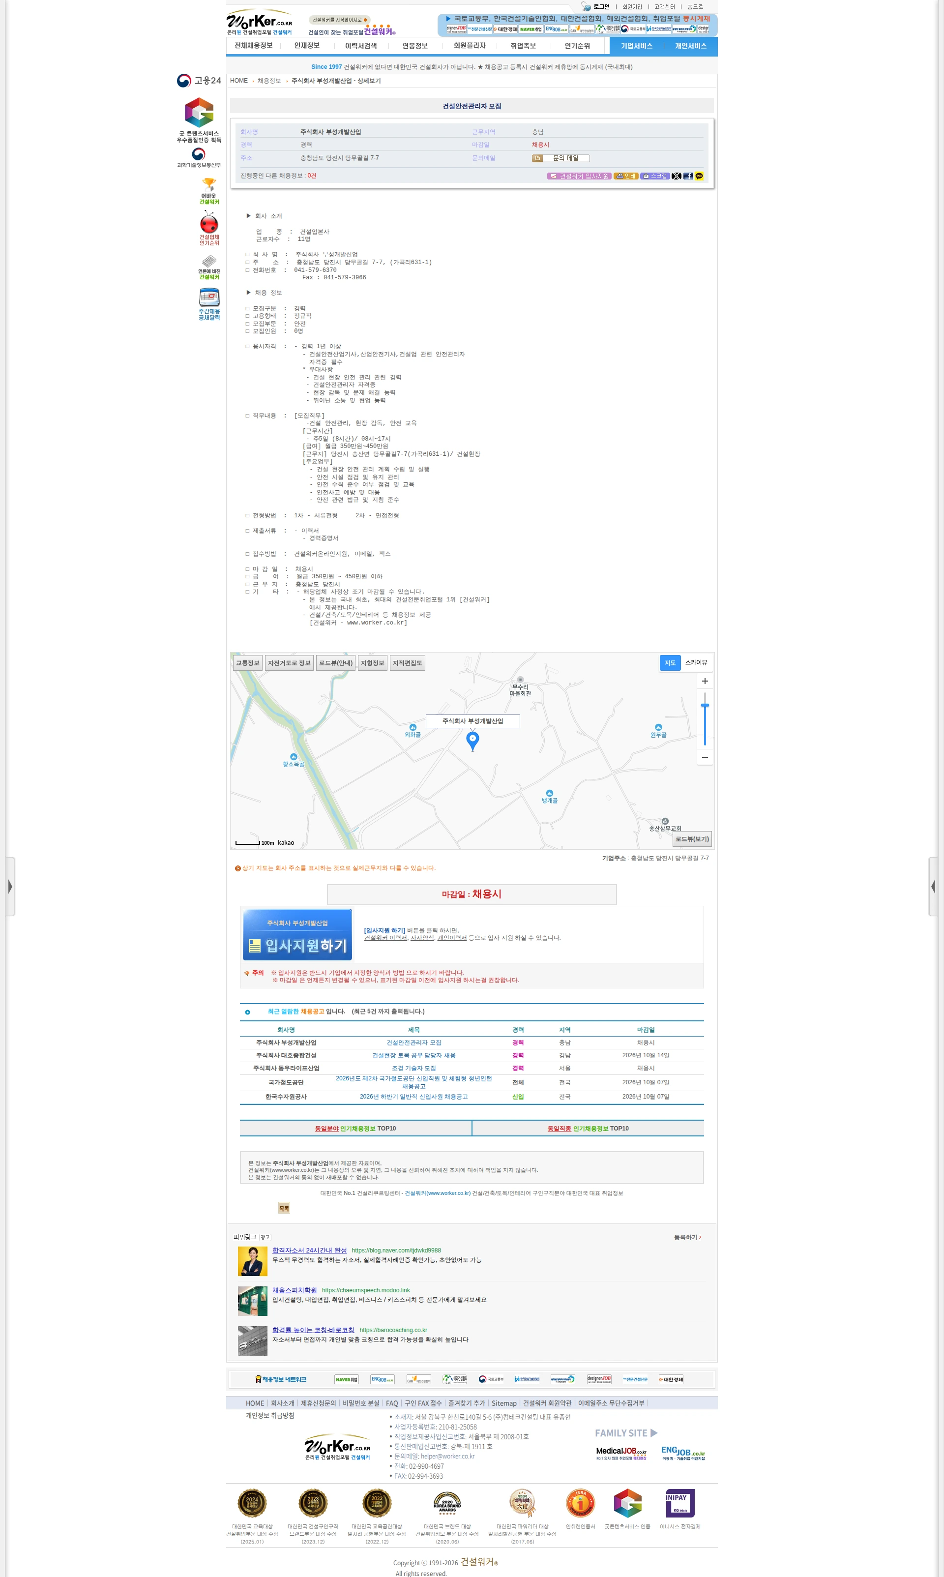Click the map zoom in plus button
Screen dimensions: 944x1577
click(705, 681)
